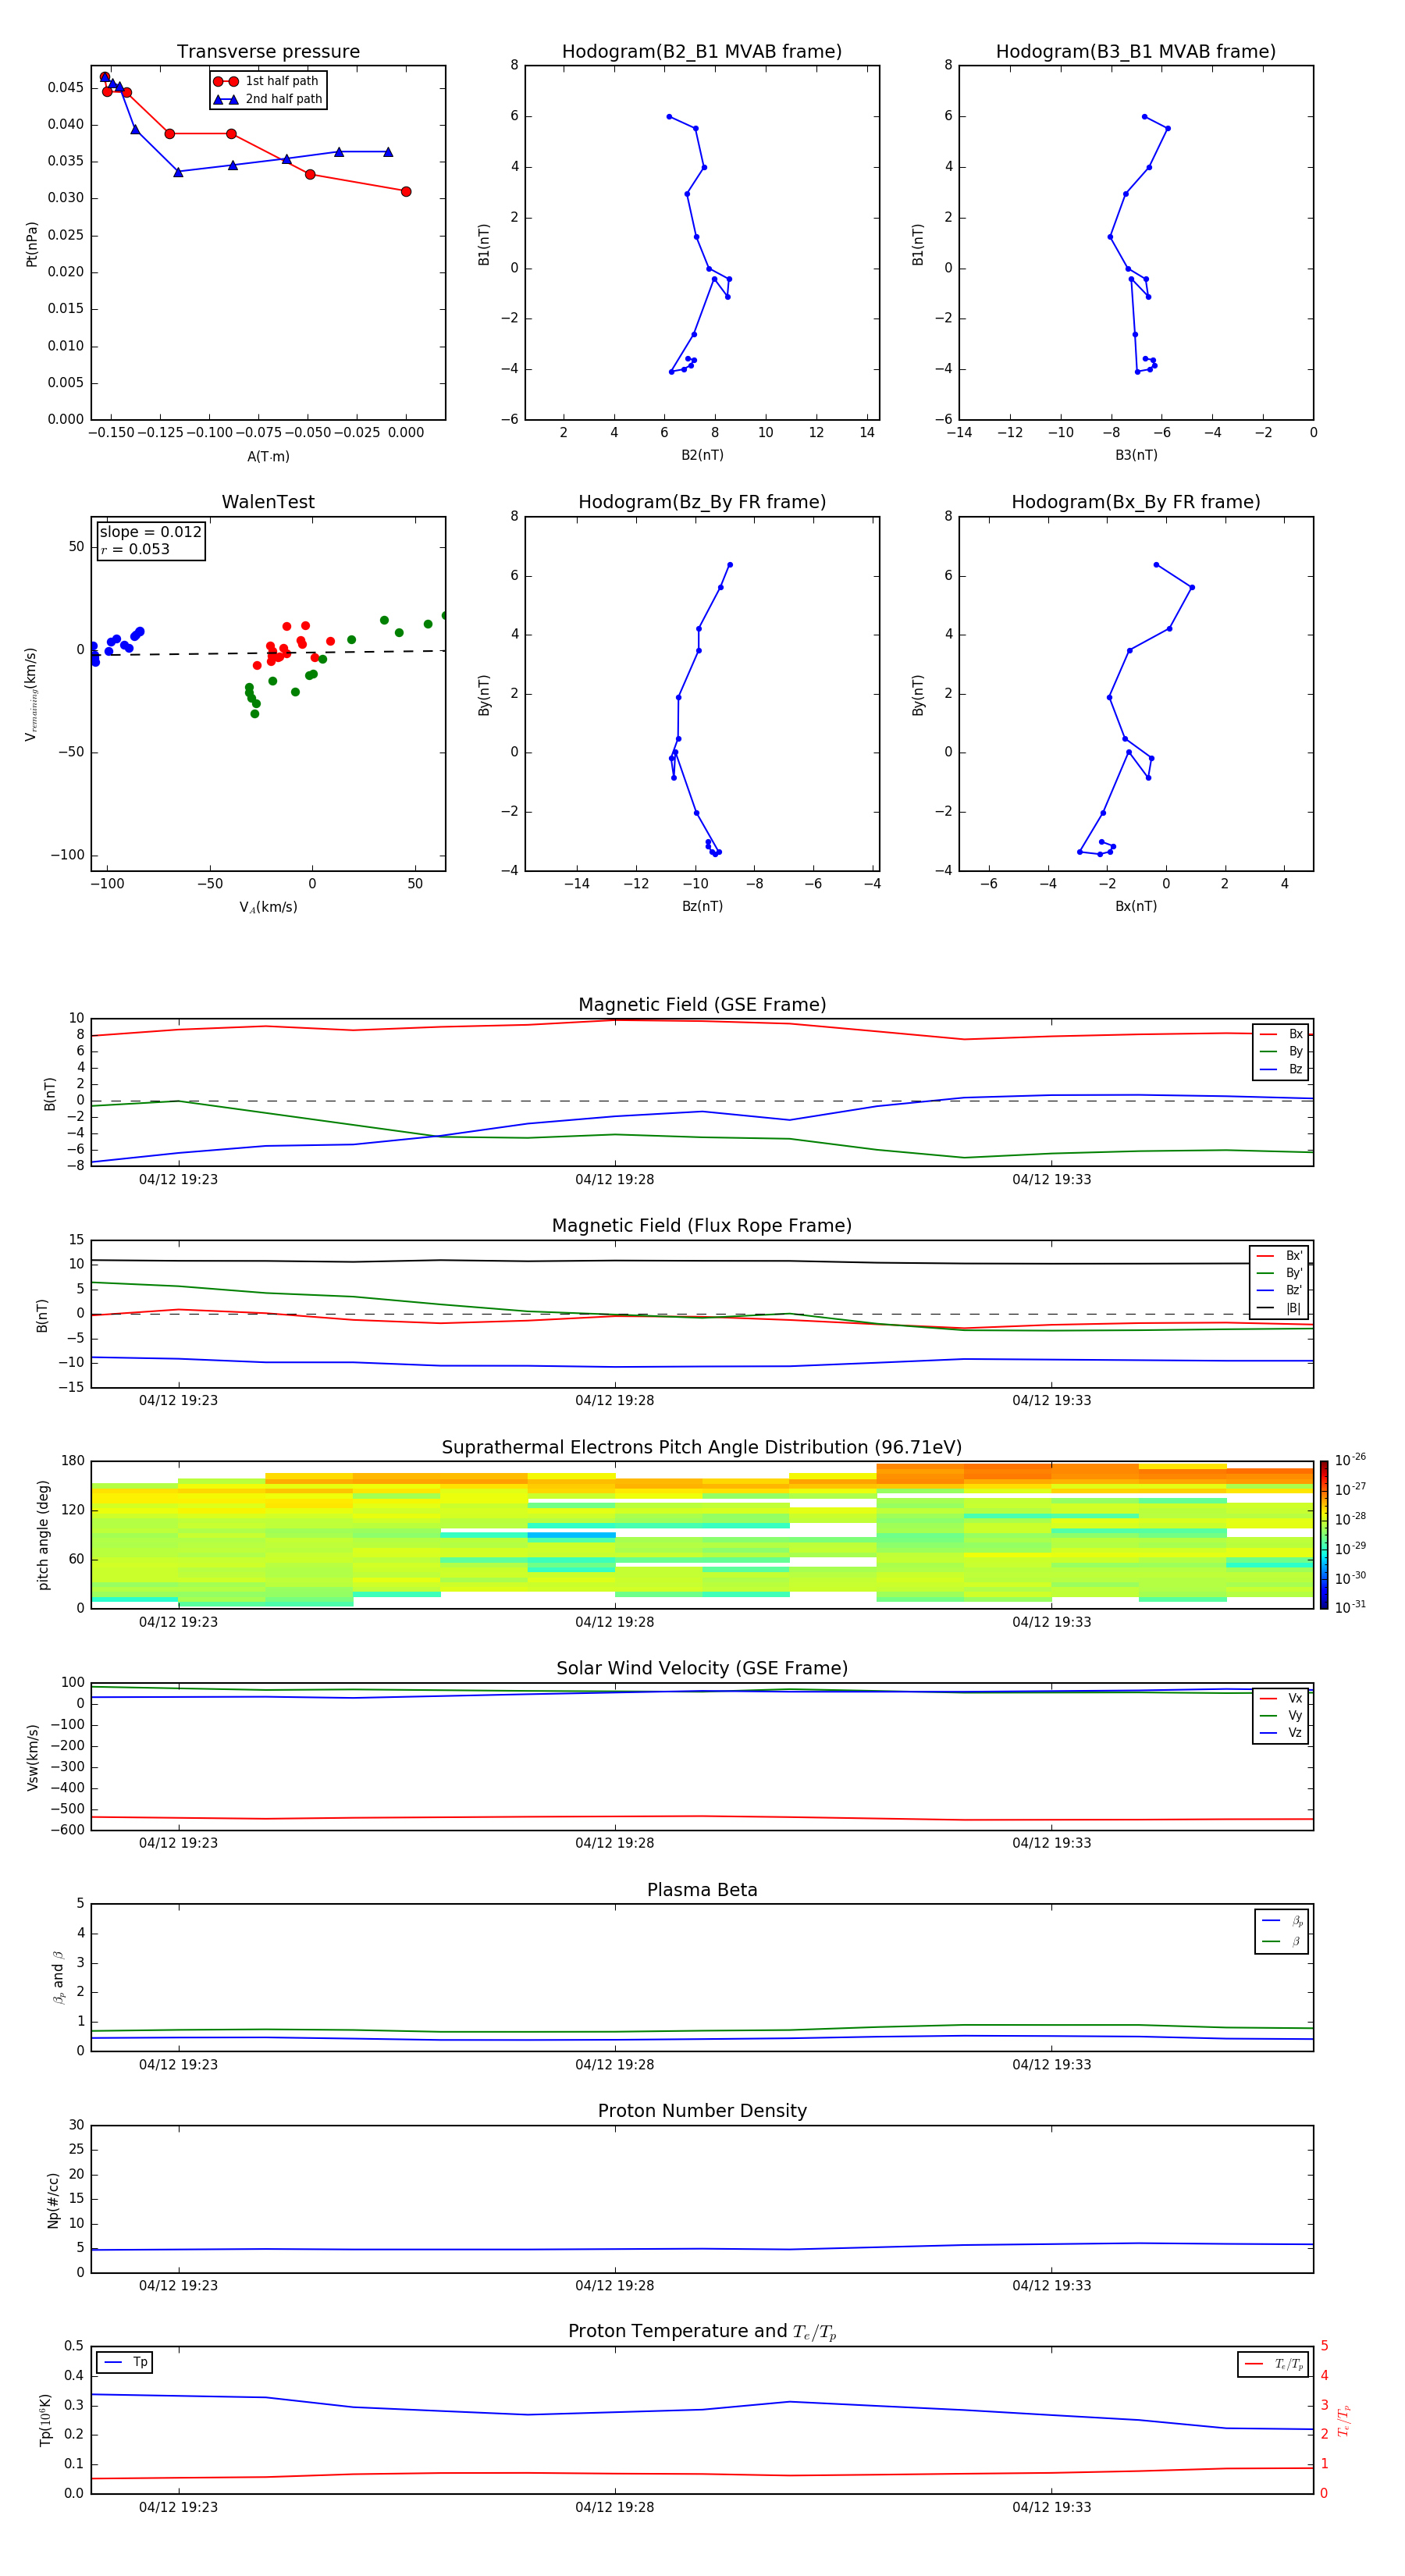Viewport: 1405px width, 2576px height.
Task: Select By' in Flux Rope legend
Action: pyautogui.click(x=1280, y=1273)
